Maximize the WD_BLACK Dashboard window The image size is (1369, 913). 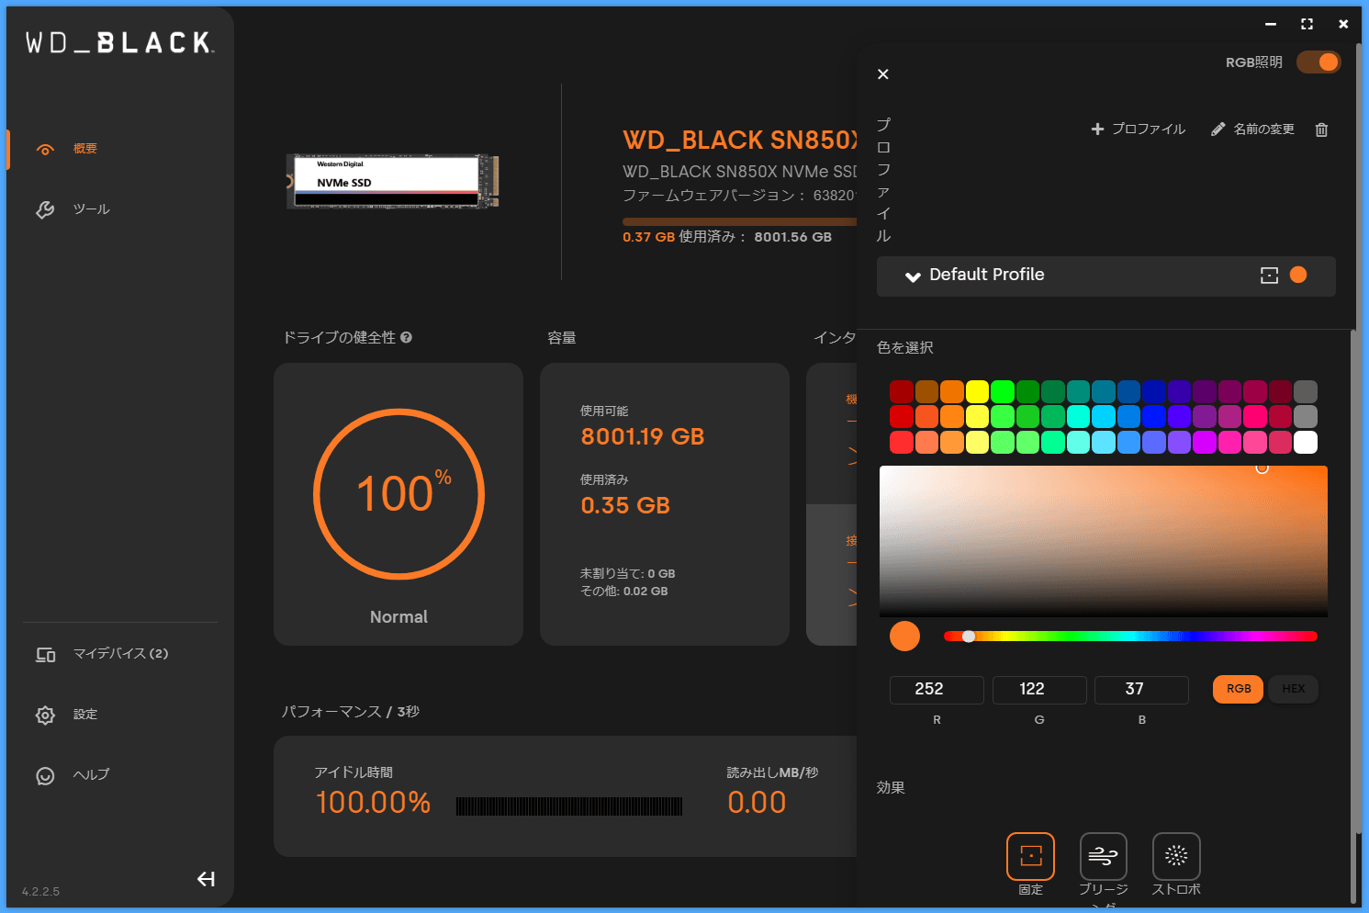coord(1307,24)
